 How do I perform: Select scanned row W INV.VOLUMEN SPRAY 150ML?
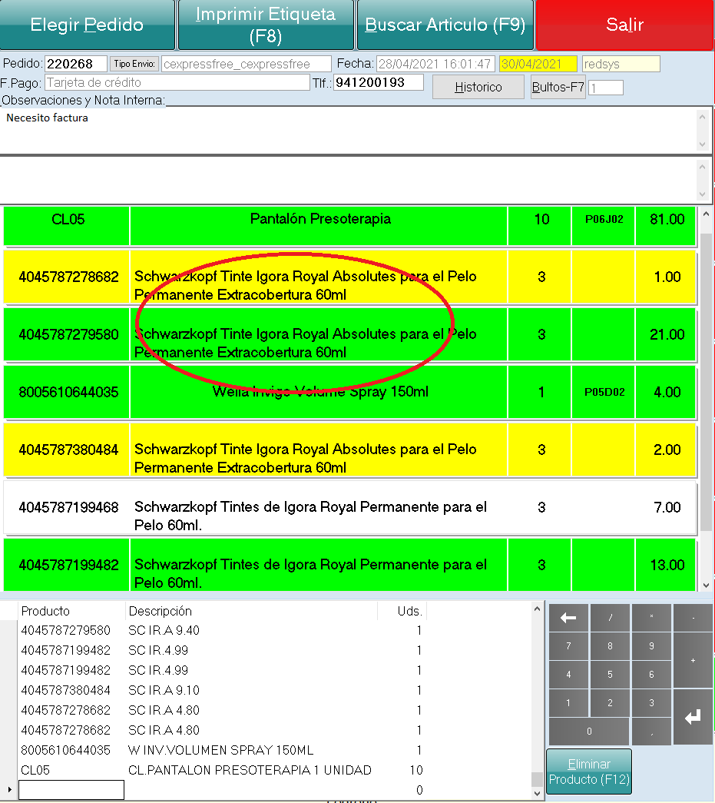[x=222, y=750]
